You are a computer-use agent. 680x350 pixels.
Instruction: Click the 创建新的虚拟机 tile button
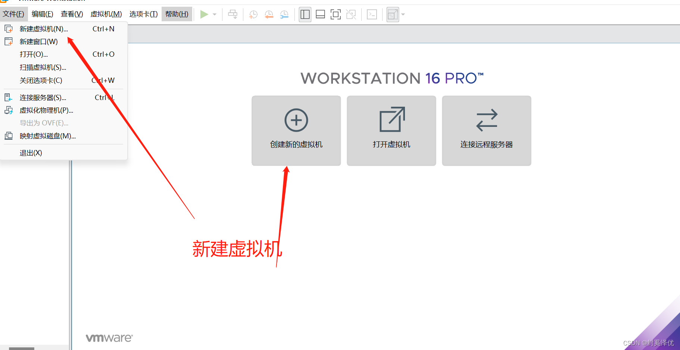(296, 131)
